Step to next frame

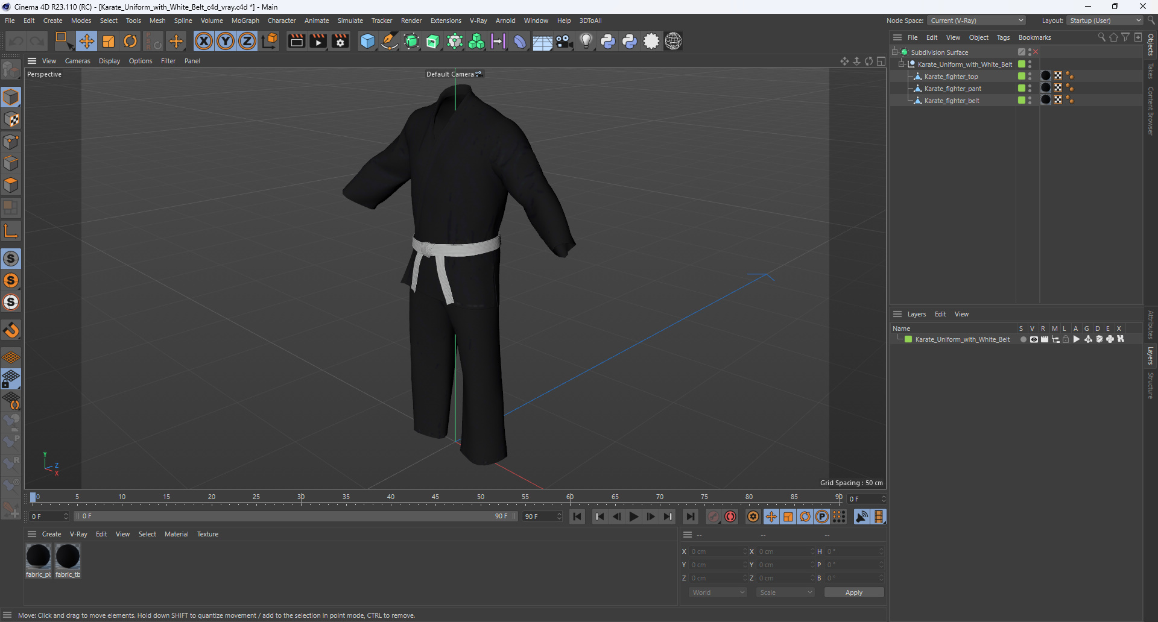(x=650, y=517)
